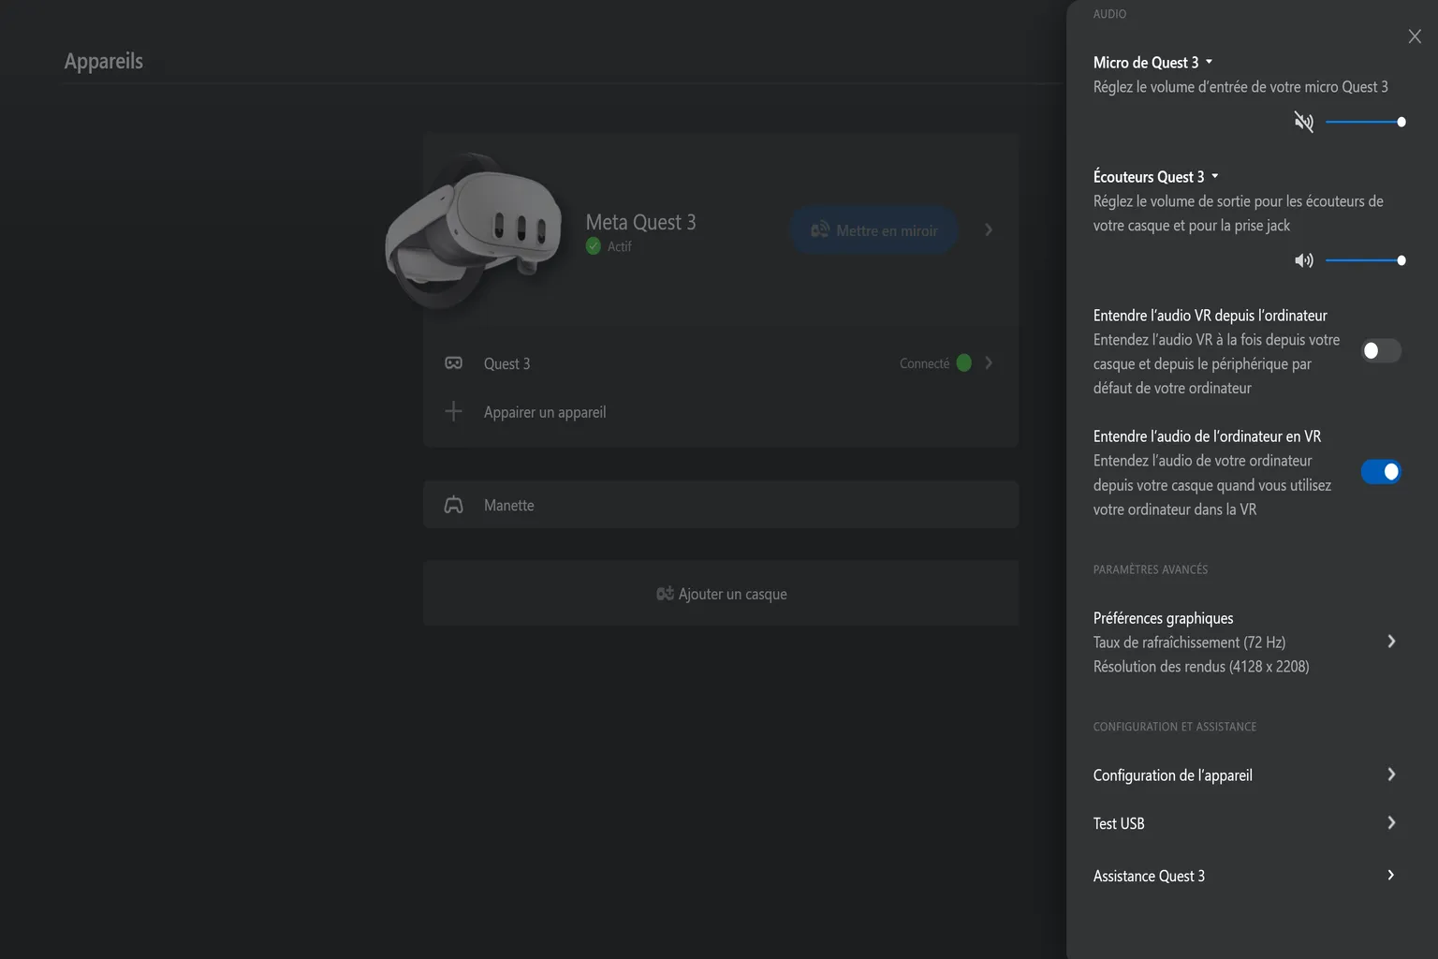The width and height of the screenshot is (1438, 959).
Task: Click the Quest 3 headset icon
Action: click(453, 363)
